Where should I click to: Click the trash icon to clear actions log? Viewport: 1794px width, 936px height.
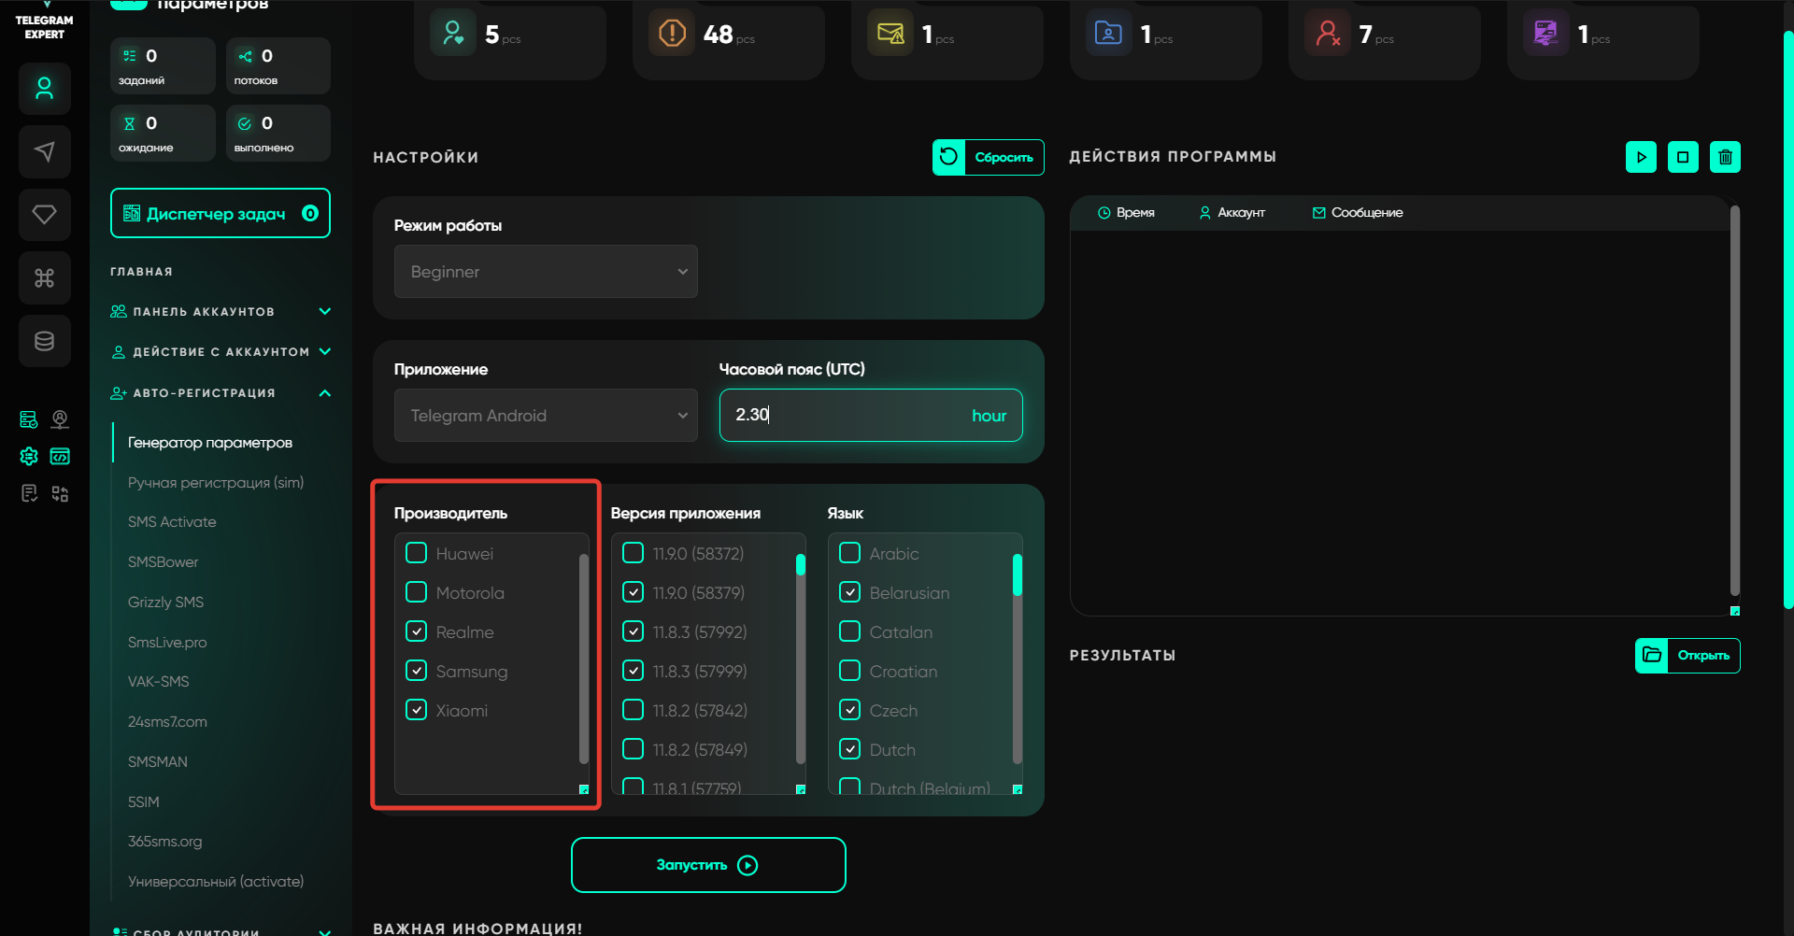coord(1725,157)
